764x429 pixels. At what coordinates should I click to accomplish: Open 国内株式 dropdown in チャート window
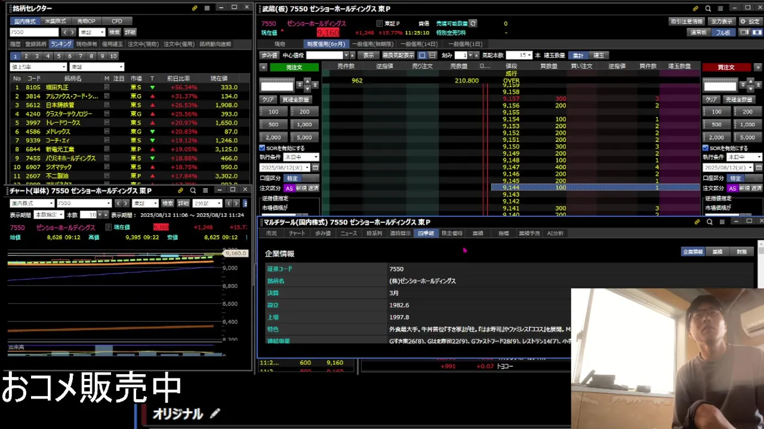click(x=31, y=203)
